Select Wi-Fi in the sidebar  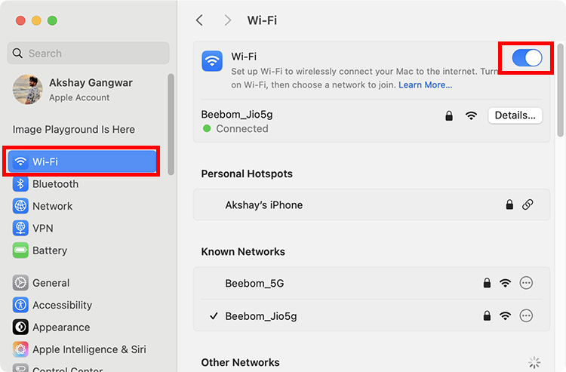82,161
